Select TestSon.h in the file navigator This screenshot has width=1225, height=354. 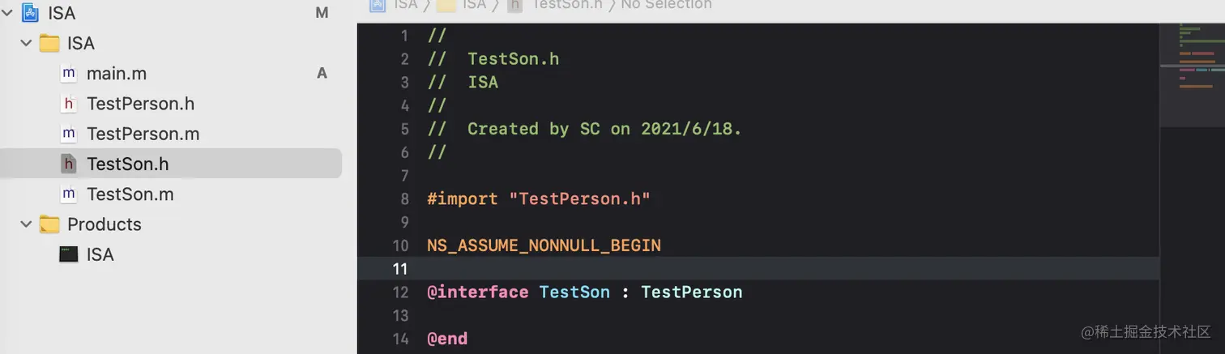[x=127, y=164]
